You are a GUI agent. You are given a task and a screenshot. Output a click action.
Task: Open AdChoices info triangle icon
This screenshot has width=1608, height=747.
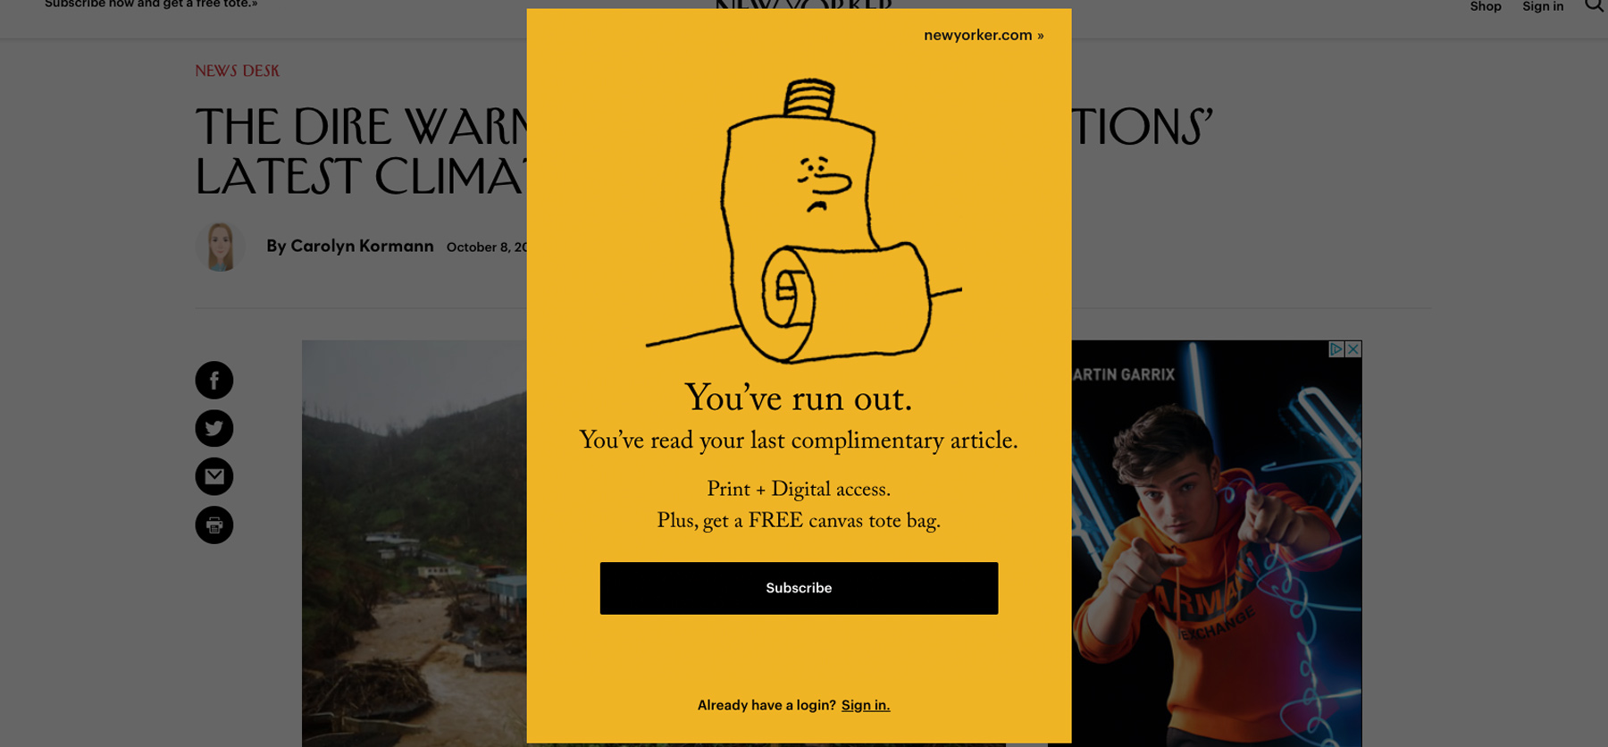coord(1336,349)
